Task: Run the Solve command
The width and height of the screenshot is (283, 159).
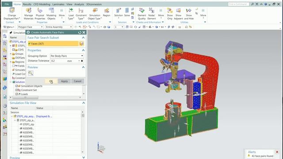Action: (127, 12)
